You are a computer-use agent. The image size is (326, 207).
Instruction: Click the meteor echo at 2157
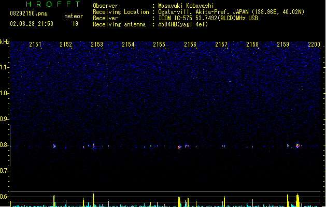[224, 146]
